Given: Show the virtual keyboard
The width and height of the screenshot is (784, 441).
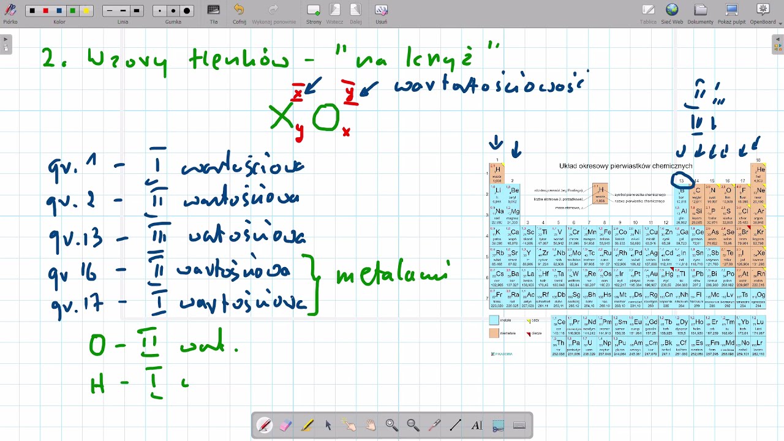Looking at the screenshot, I should 519,425.
